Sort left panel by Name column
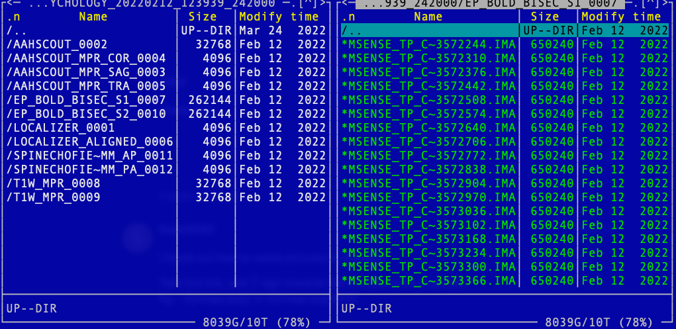676x329 pixels. (92, 17)
